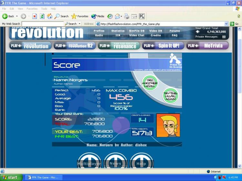Open the Profiles link
This screenshot has width=242, height=181.
tap(99, 31)
